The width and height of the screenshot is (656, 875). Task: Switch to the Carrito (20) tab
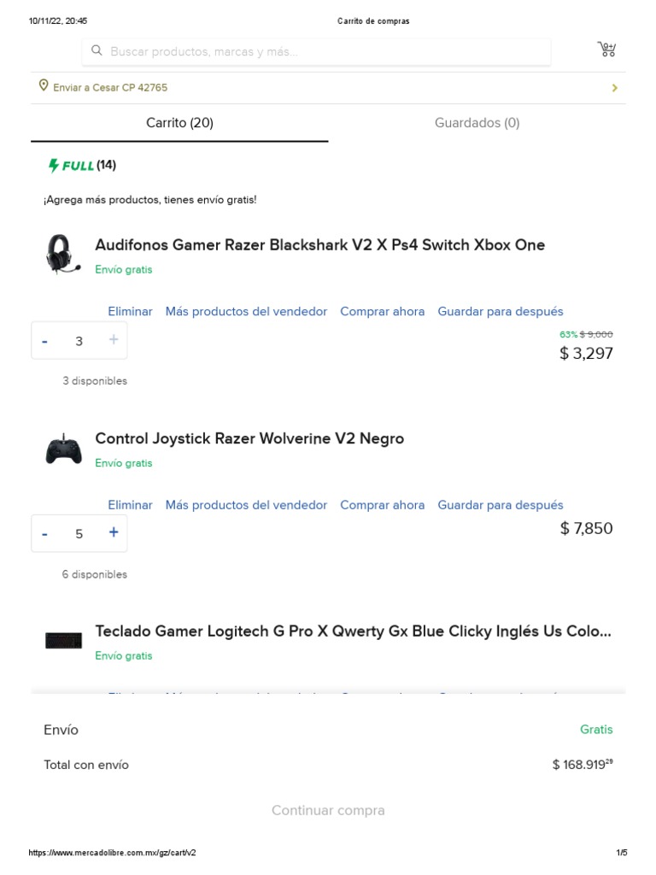tap(179, 123)
